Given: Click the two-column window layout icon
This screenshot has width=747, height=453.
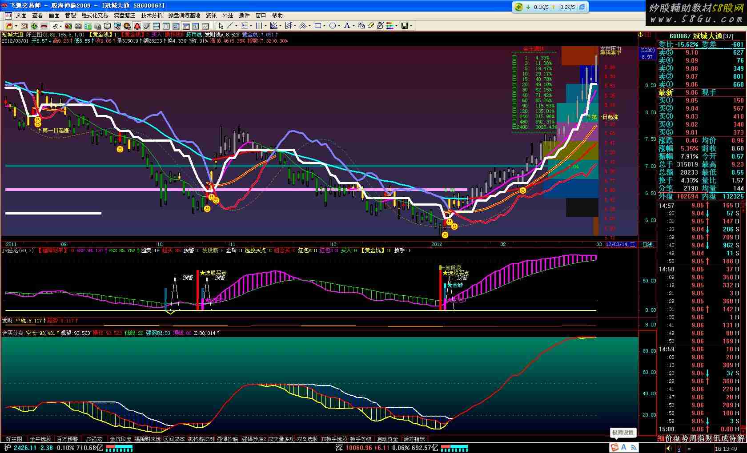Looking at the screenshot, I should (x=166, y=26).
